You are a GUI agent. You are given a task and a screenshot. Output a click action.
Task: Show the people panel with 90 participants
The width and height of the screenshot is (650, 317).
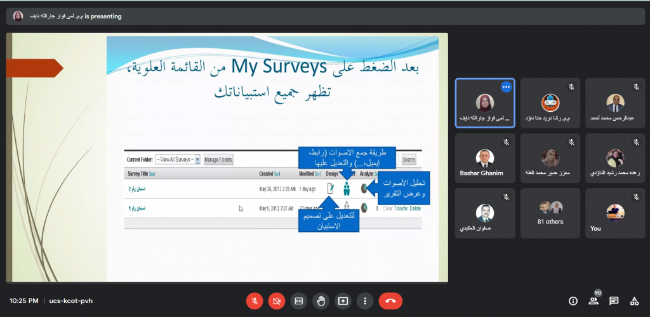594,300
